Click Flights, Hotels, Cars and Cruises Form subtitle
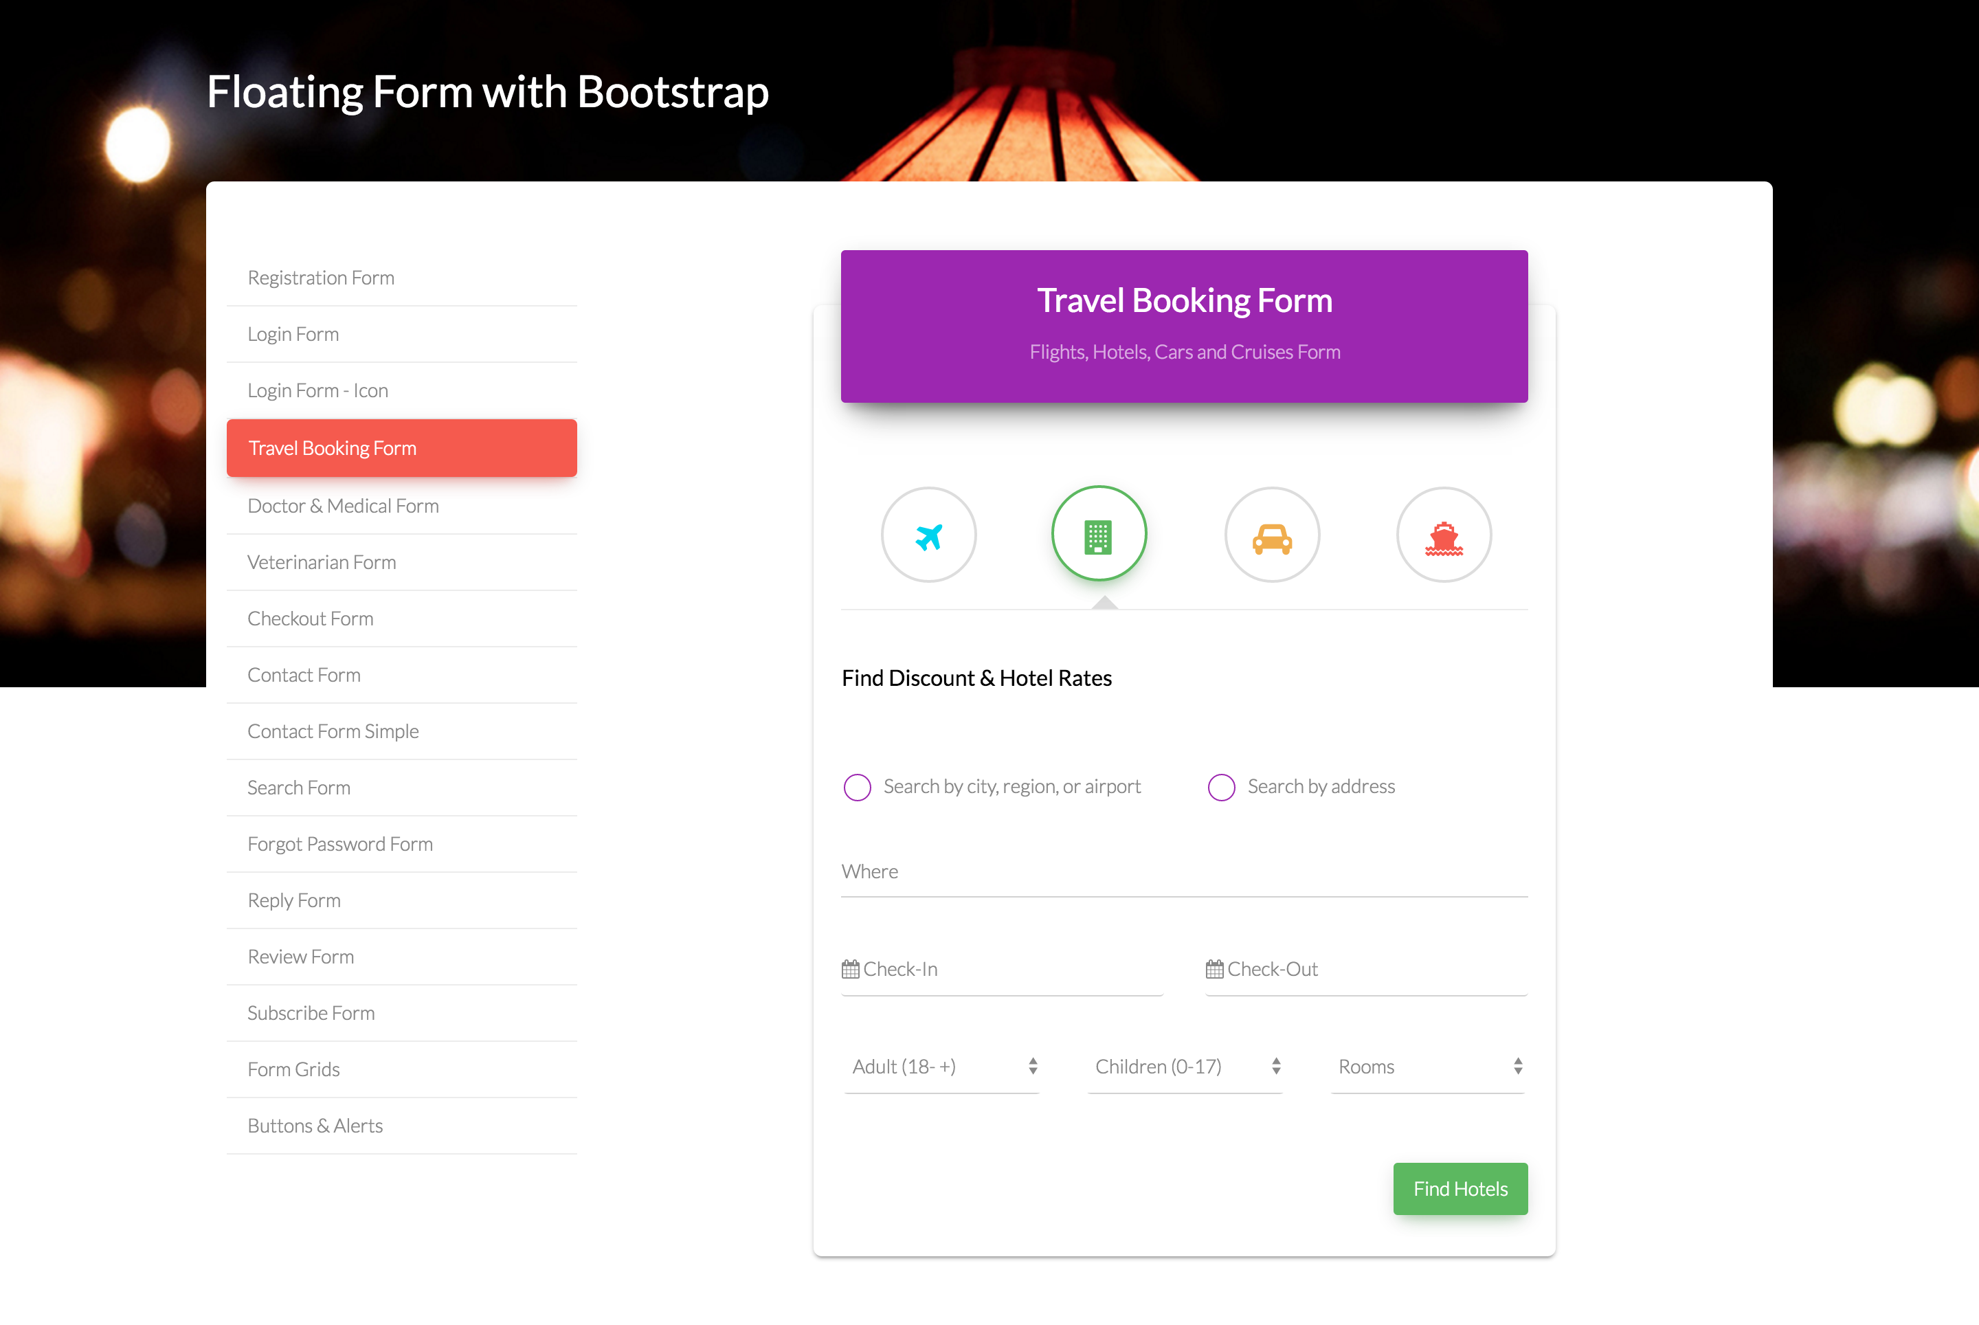This screenshot has height=1325, width=1979. (1185, 353)
